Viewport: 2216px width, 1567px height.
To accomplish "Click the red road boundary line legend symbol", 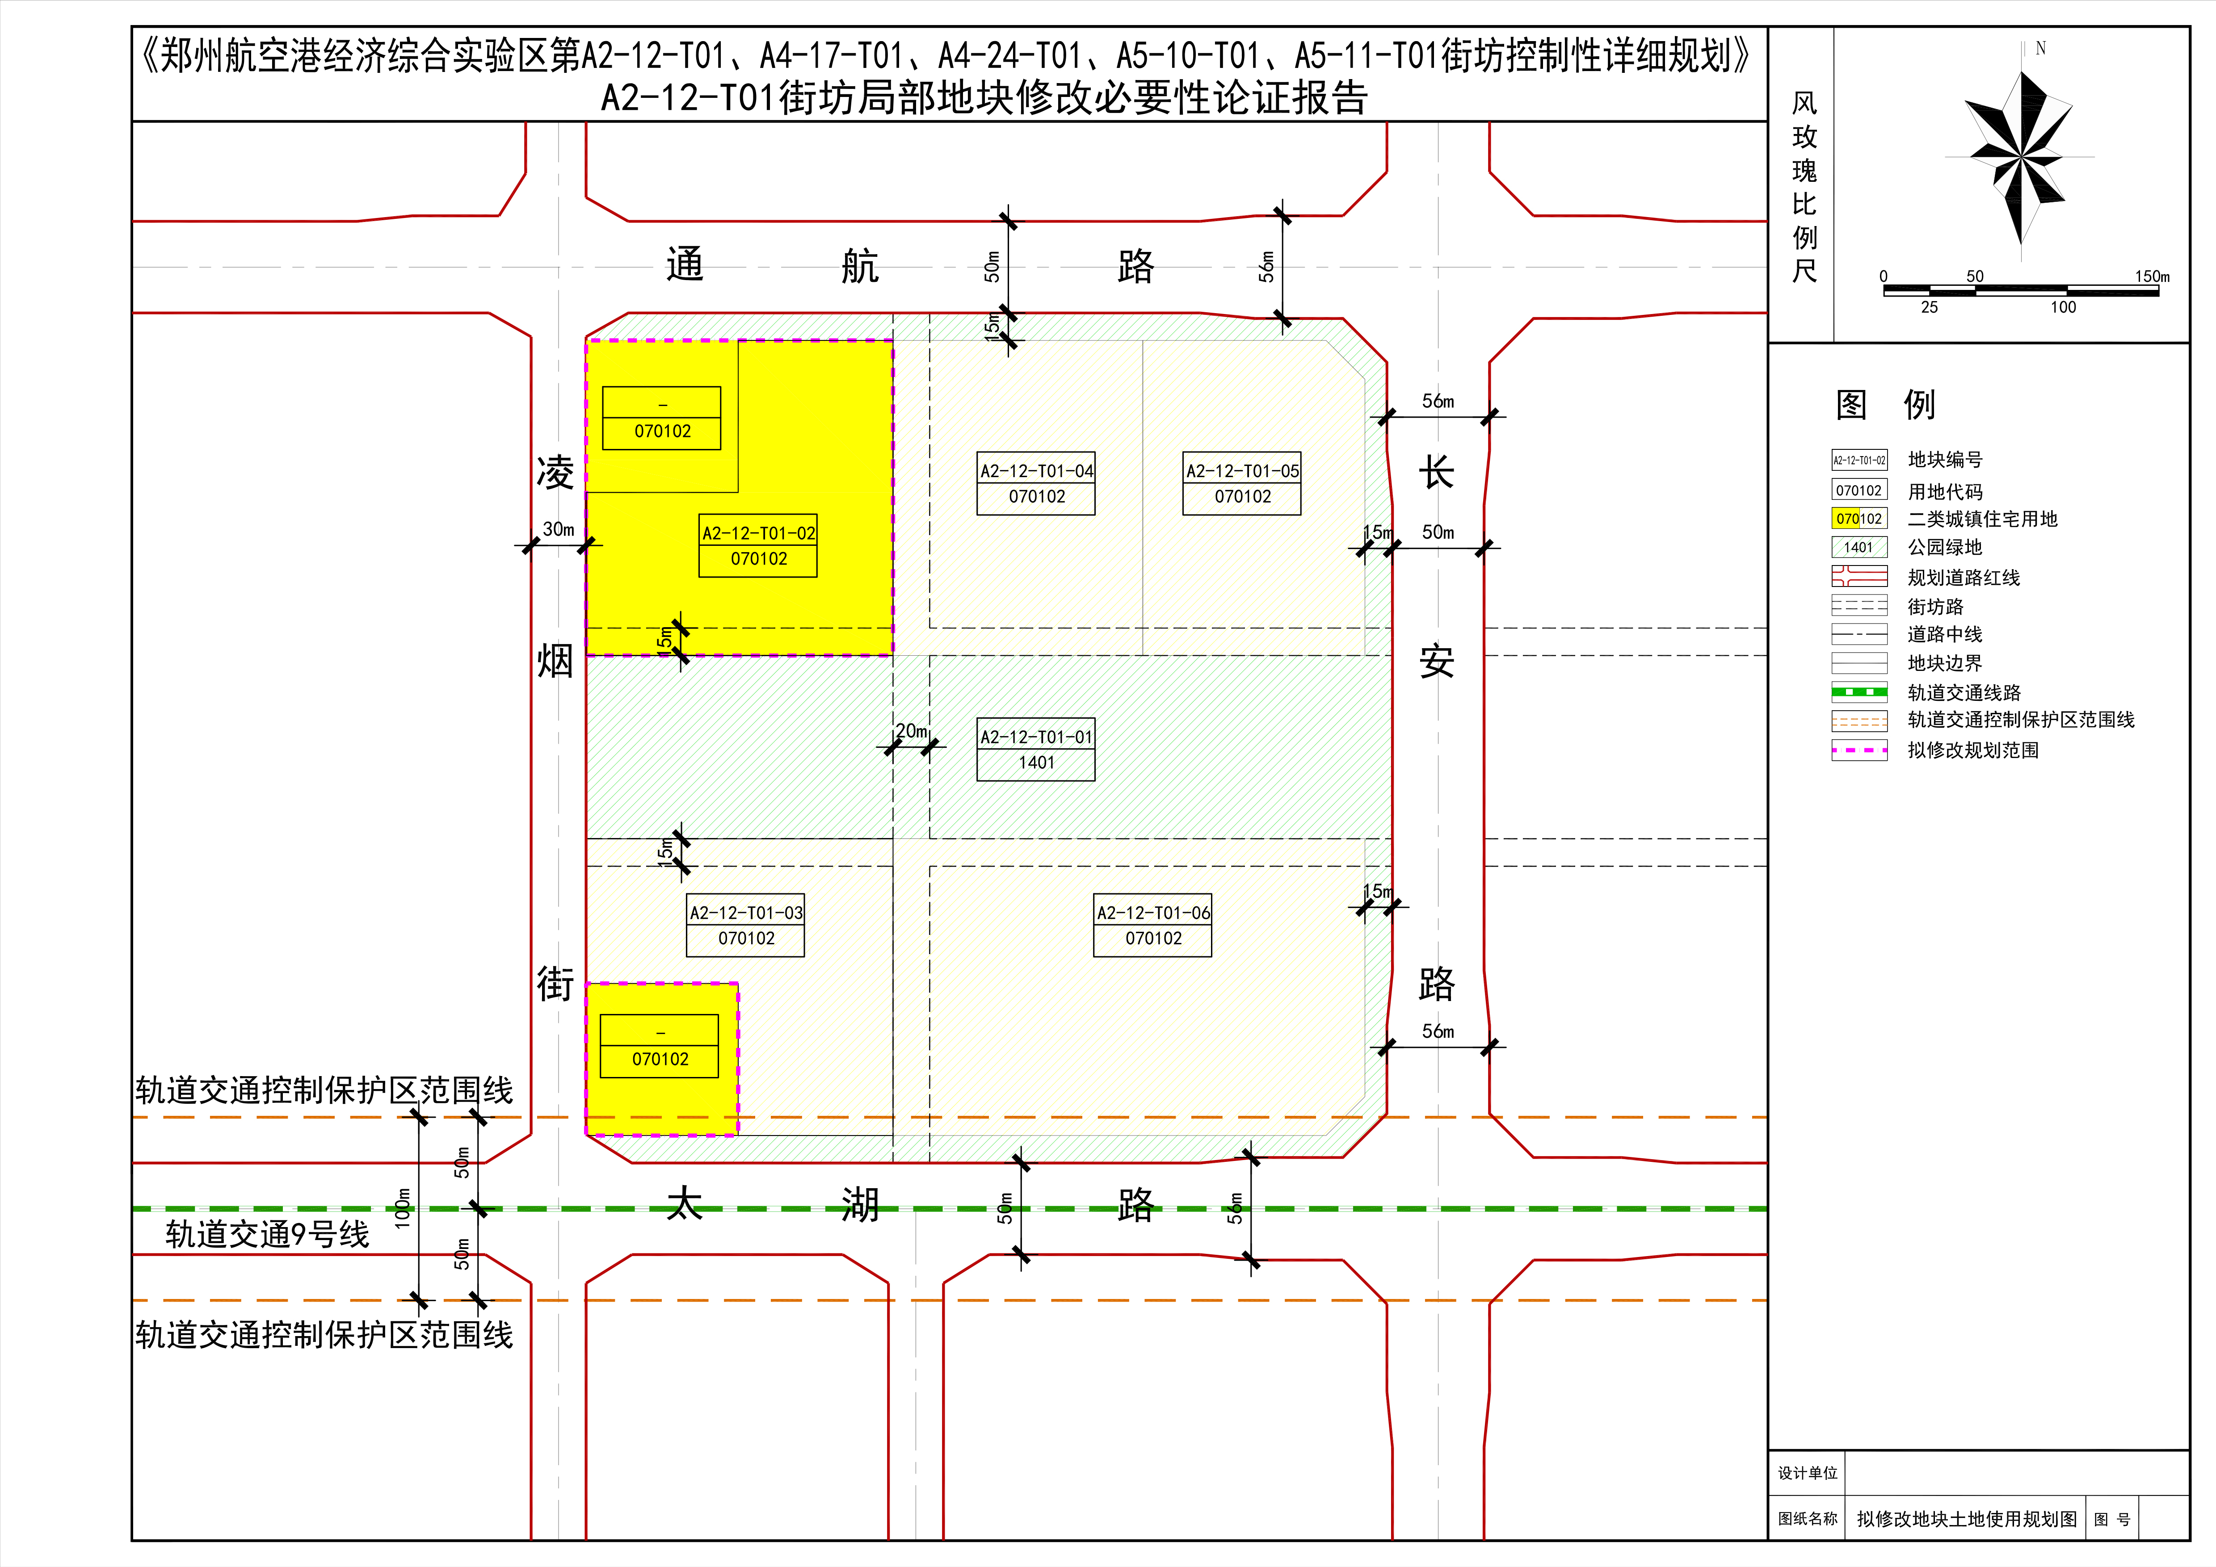I will [1859, 577].
